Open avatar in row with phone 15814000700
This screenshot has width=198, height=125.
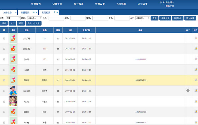(x=13, y=112)
